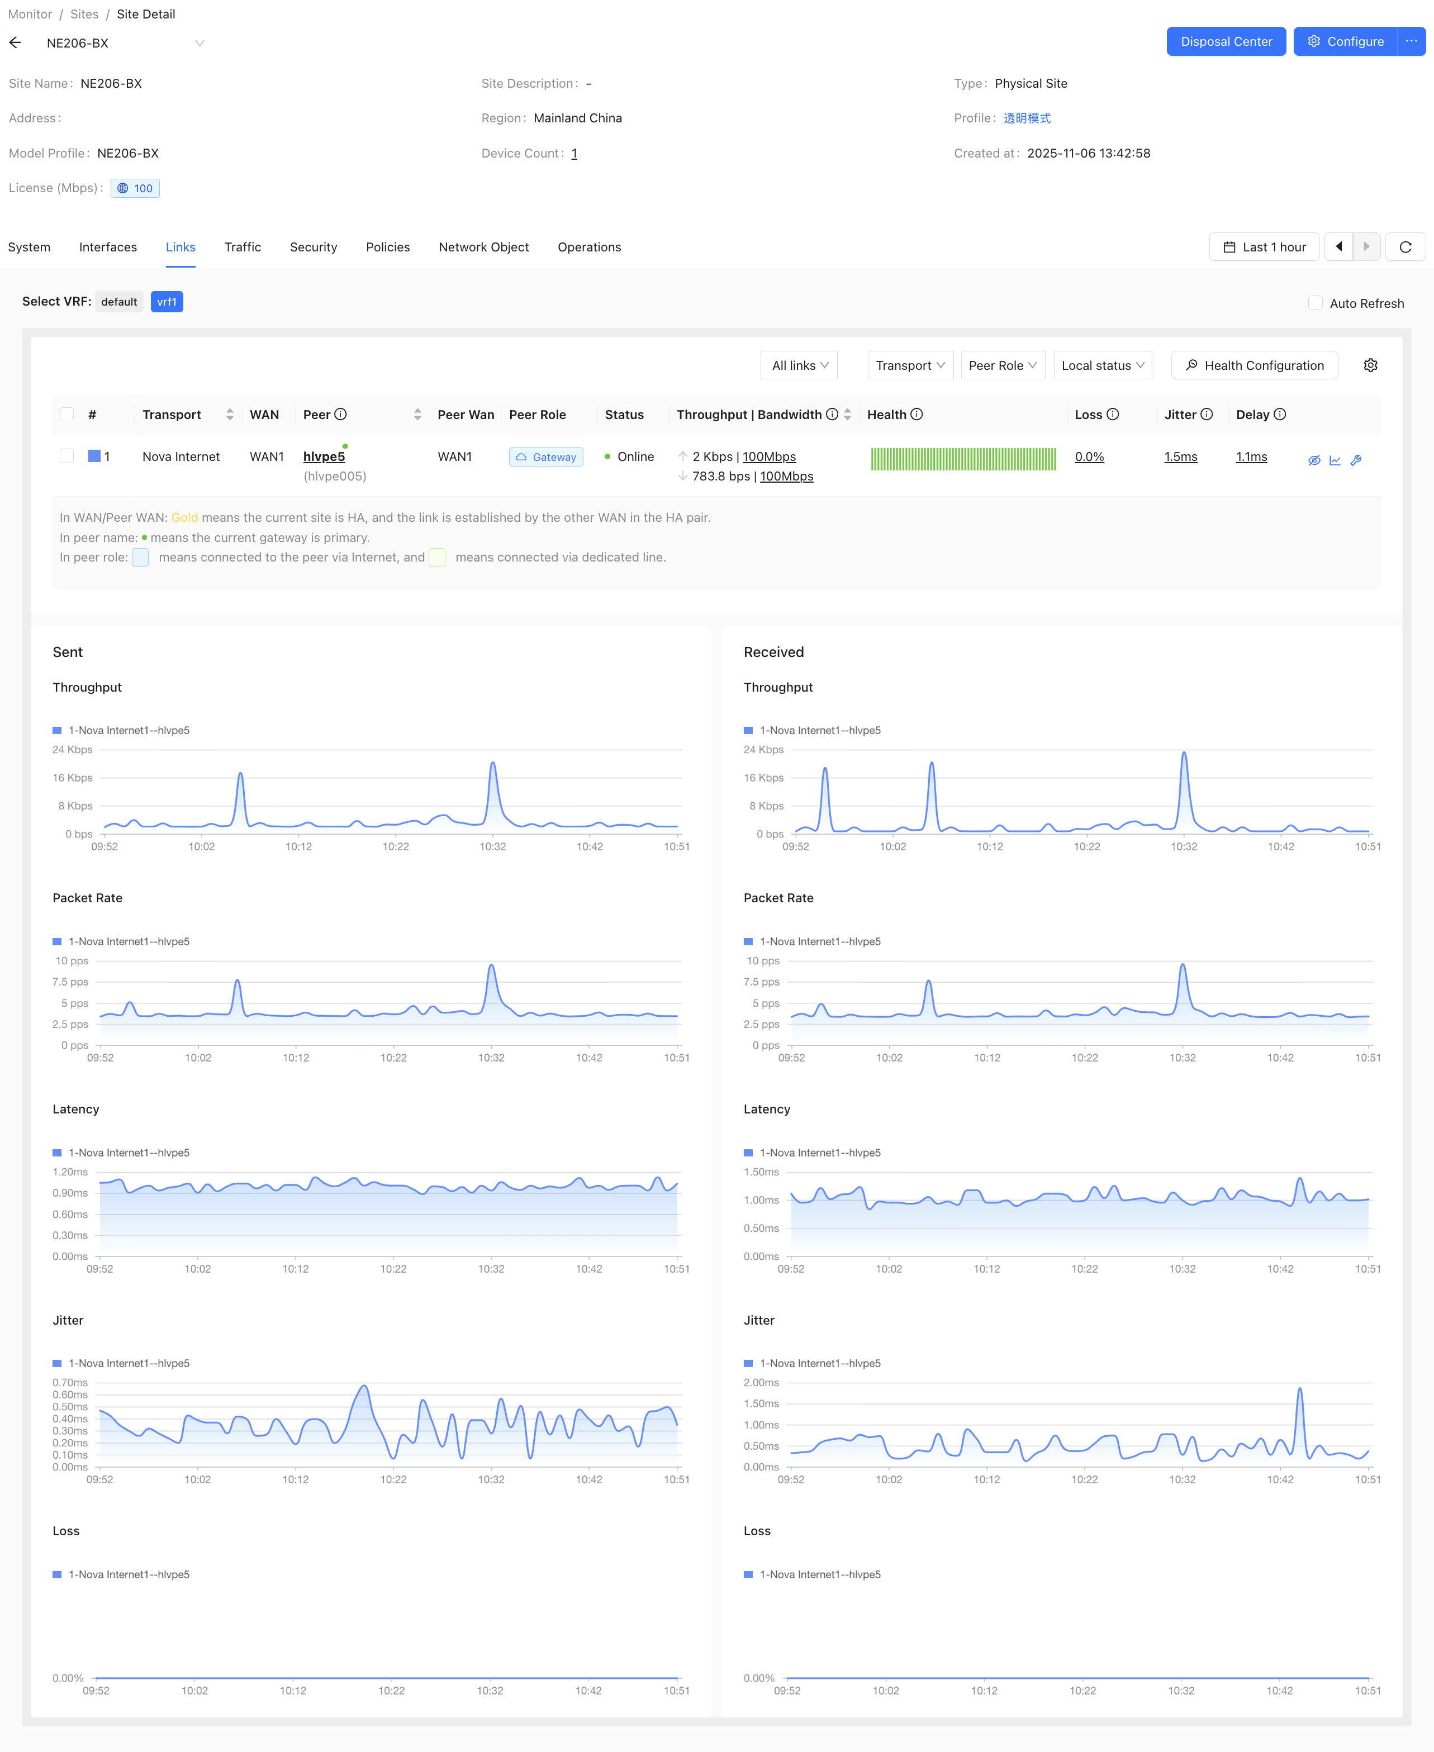Step to the next time range

(x=1366, y=247)
